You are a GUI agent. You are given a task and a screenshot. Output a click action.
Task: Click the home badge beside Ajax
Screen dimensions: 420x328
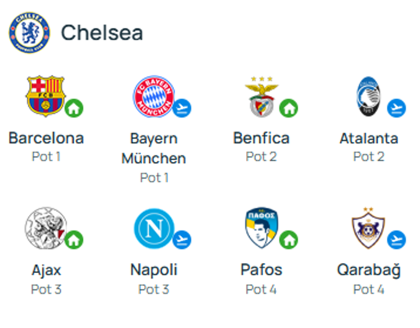[74, 240]
